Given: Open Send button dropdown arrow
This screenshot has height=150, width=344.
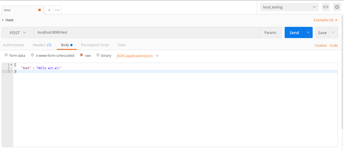Looking at the screenshot, I should 308,32.
